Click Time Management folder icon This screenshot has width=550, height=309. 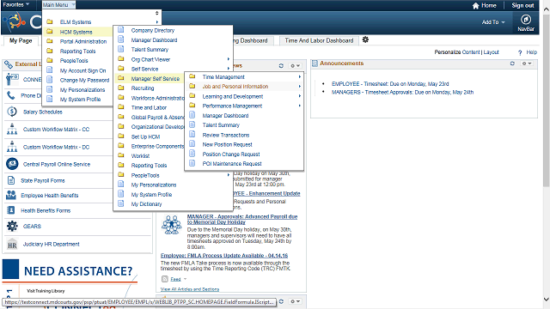(192, 76)
